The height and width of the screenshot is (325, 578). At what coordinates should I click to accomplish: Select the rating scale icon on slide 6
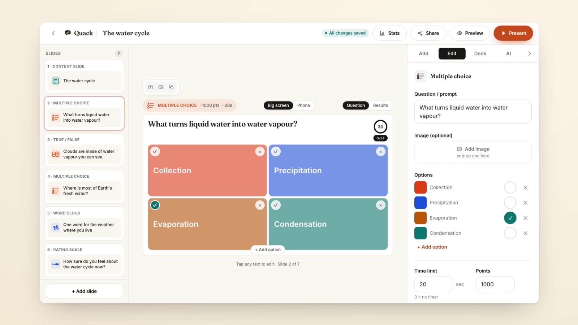tap(56, 264)
